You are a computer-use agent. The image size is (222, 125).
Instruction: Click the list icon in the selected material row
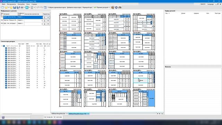[x=48, y=17]
